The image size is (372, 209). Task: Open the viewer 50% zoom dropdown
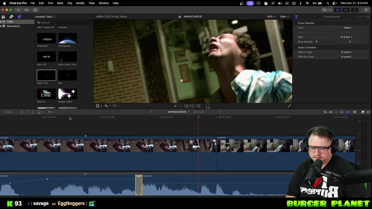coord(271,17)
